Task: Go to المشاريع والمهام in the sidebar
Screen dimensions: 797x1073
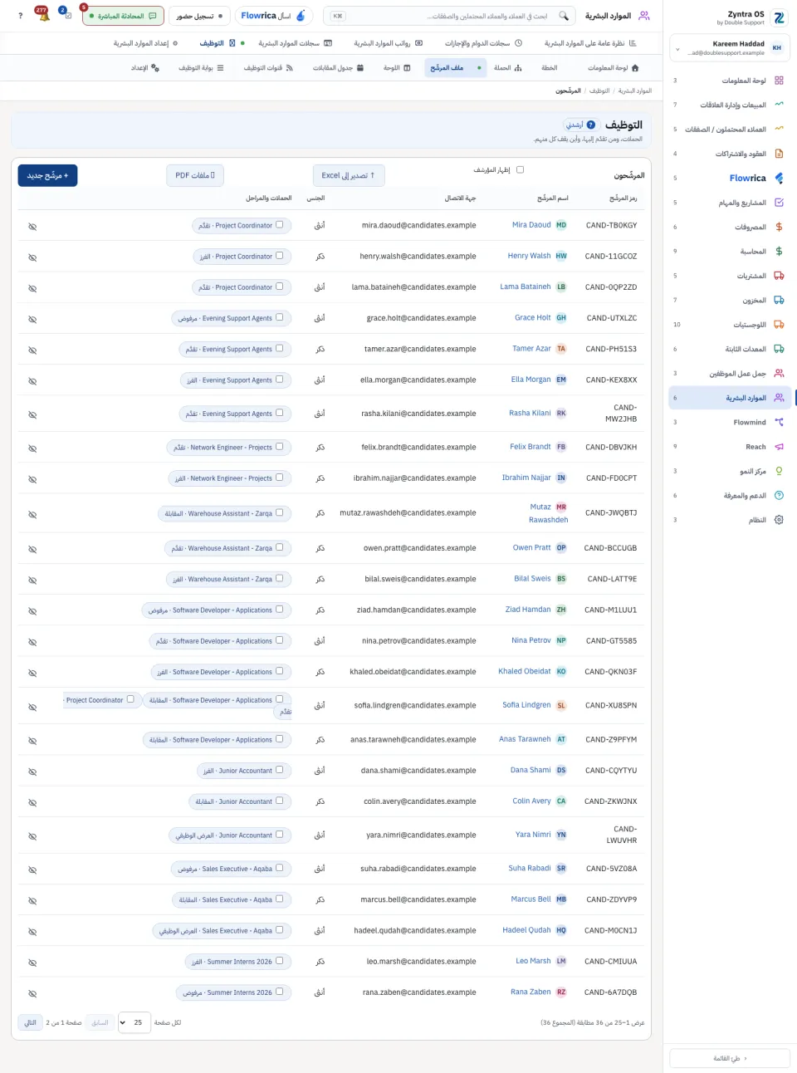Action: click(729, 203)
